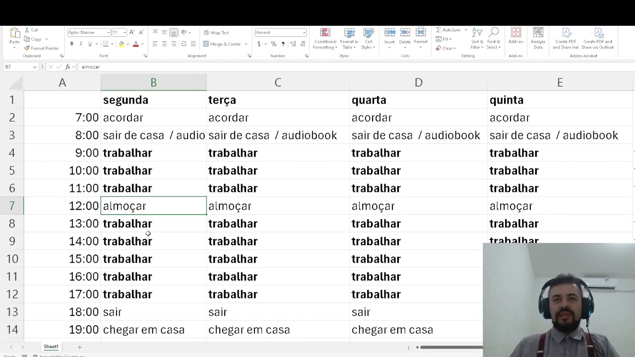The image size is (635, 357).
Task: Apply comma style number format
Action: 283,44
